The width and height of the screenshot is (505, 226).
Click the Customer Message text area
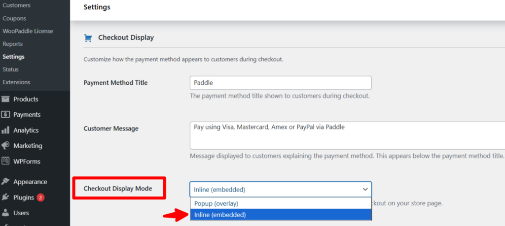click(348, 135)
